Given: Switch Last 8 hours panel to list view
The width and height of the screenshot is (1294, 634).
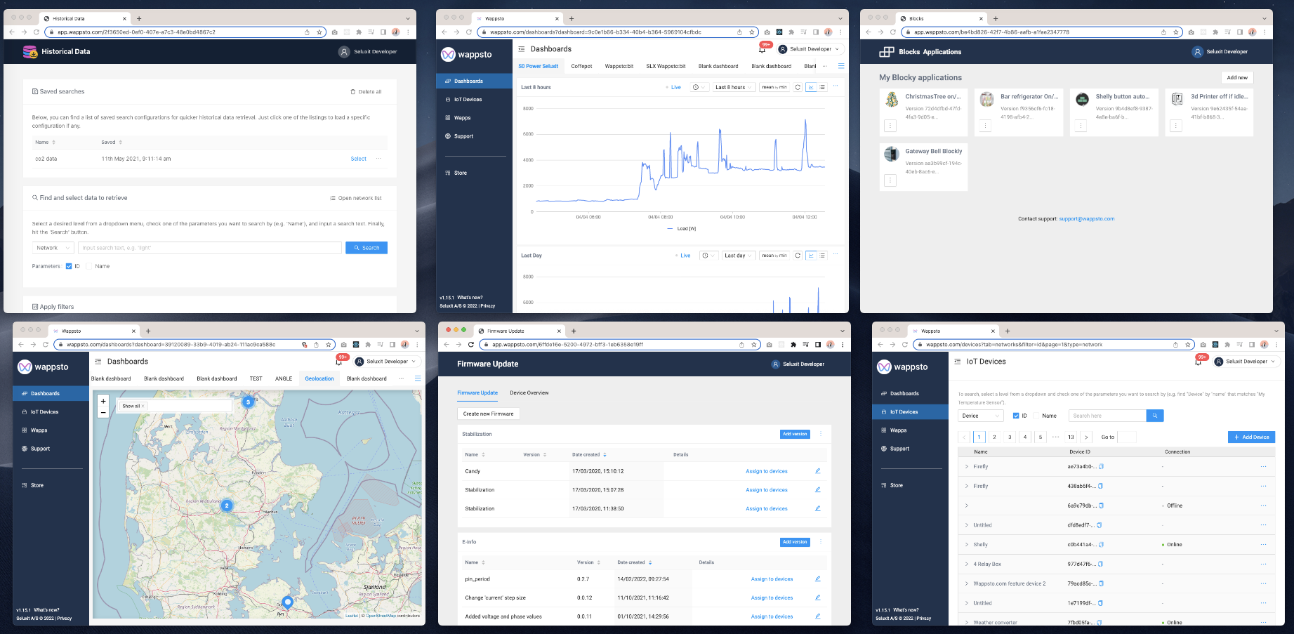Looking at the screenshot, I should coord(822,87).
